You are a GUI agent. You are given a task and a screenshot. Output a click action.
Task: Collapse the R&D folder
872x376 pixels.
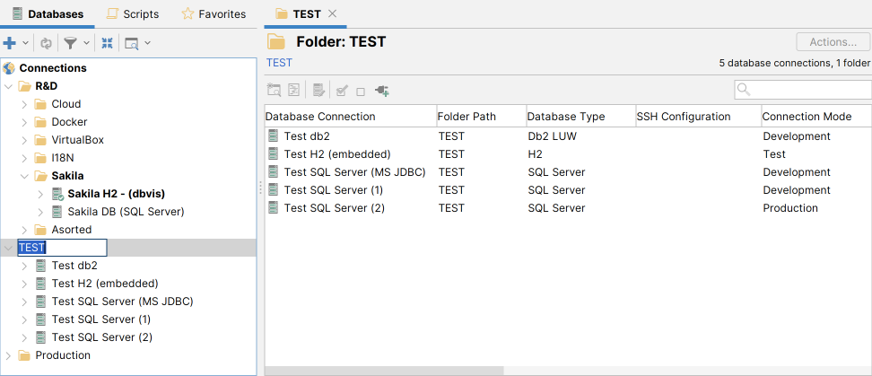tap(8, 86)
